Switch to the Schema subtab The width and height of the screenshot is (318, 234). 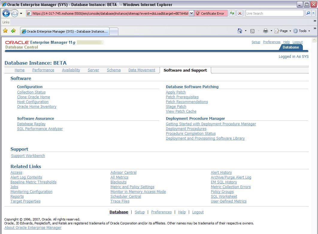pos(113,70)
